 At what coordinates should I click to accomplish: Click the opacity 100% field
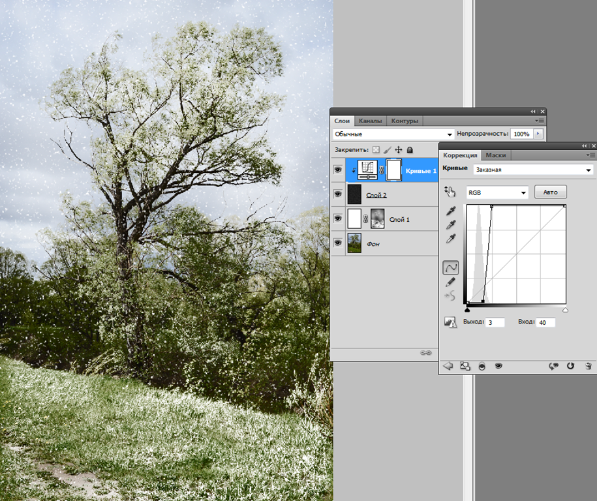coord(521,134)
